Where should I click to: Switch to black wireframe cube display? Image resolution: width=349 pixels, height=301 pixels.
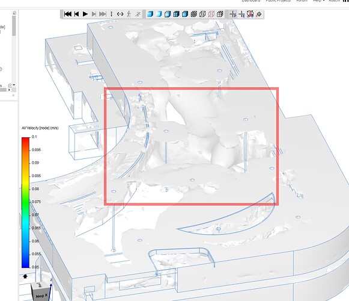click(202, 14)
